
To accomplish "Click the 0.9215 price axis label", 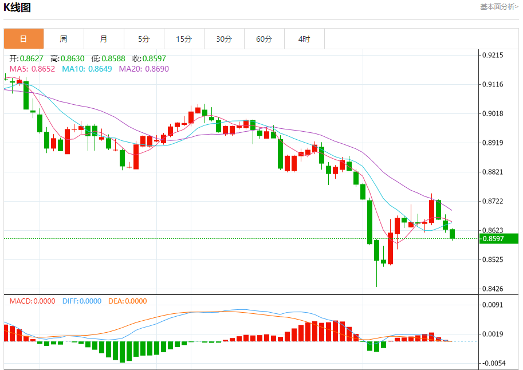I will [493, 55].
